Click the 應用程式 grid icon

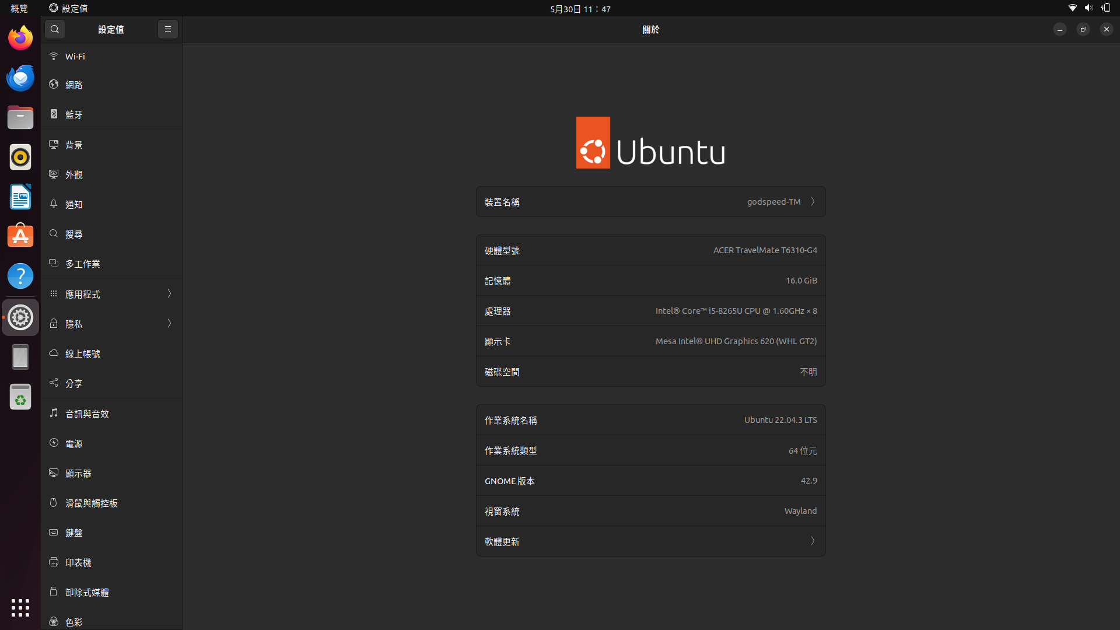(54, 293)
